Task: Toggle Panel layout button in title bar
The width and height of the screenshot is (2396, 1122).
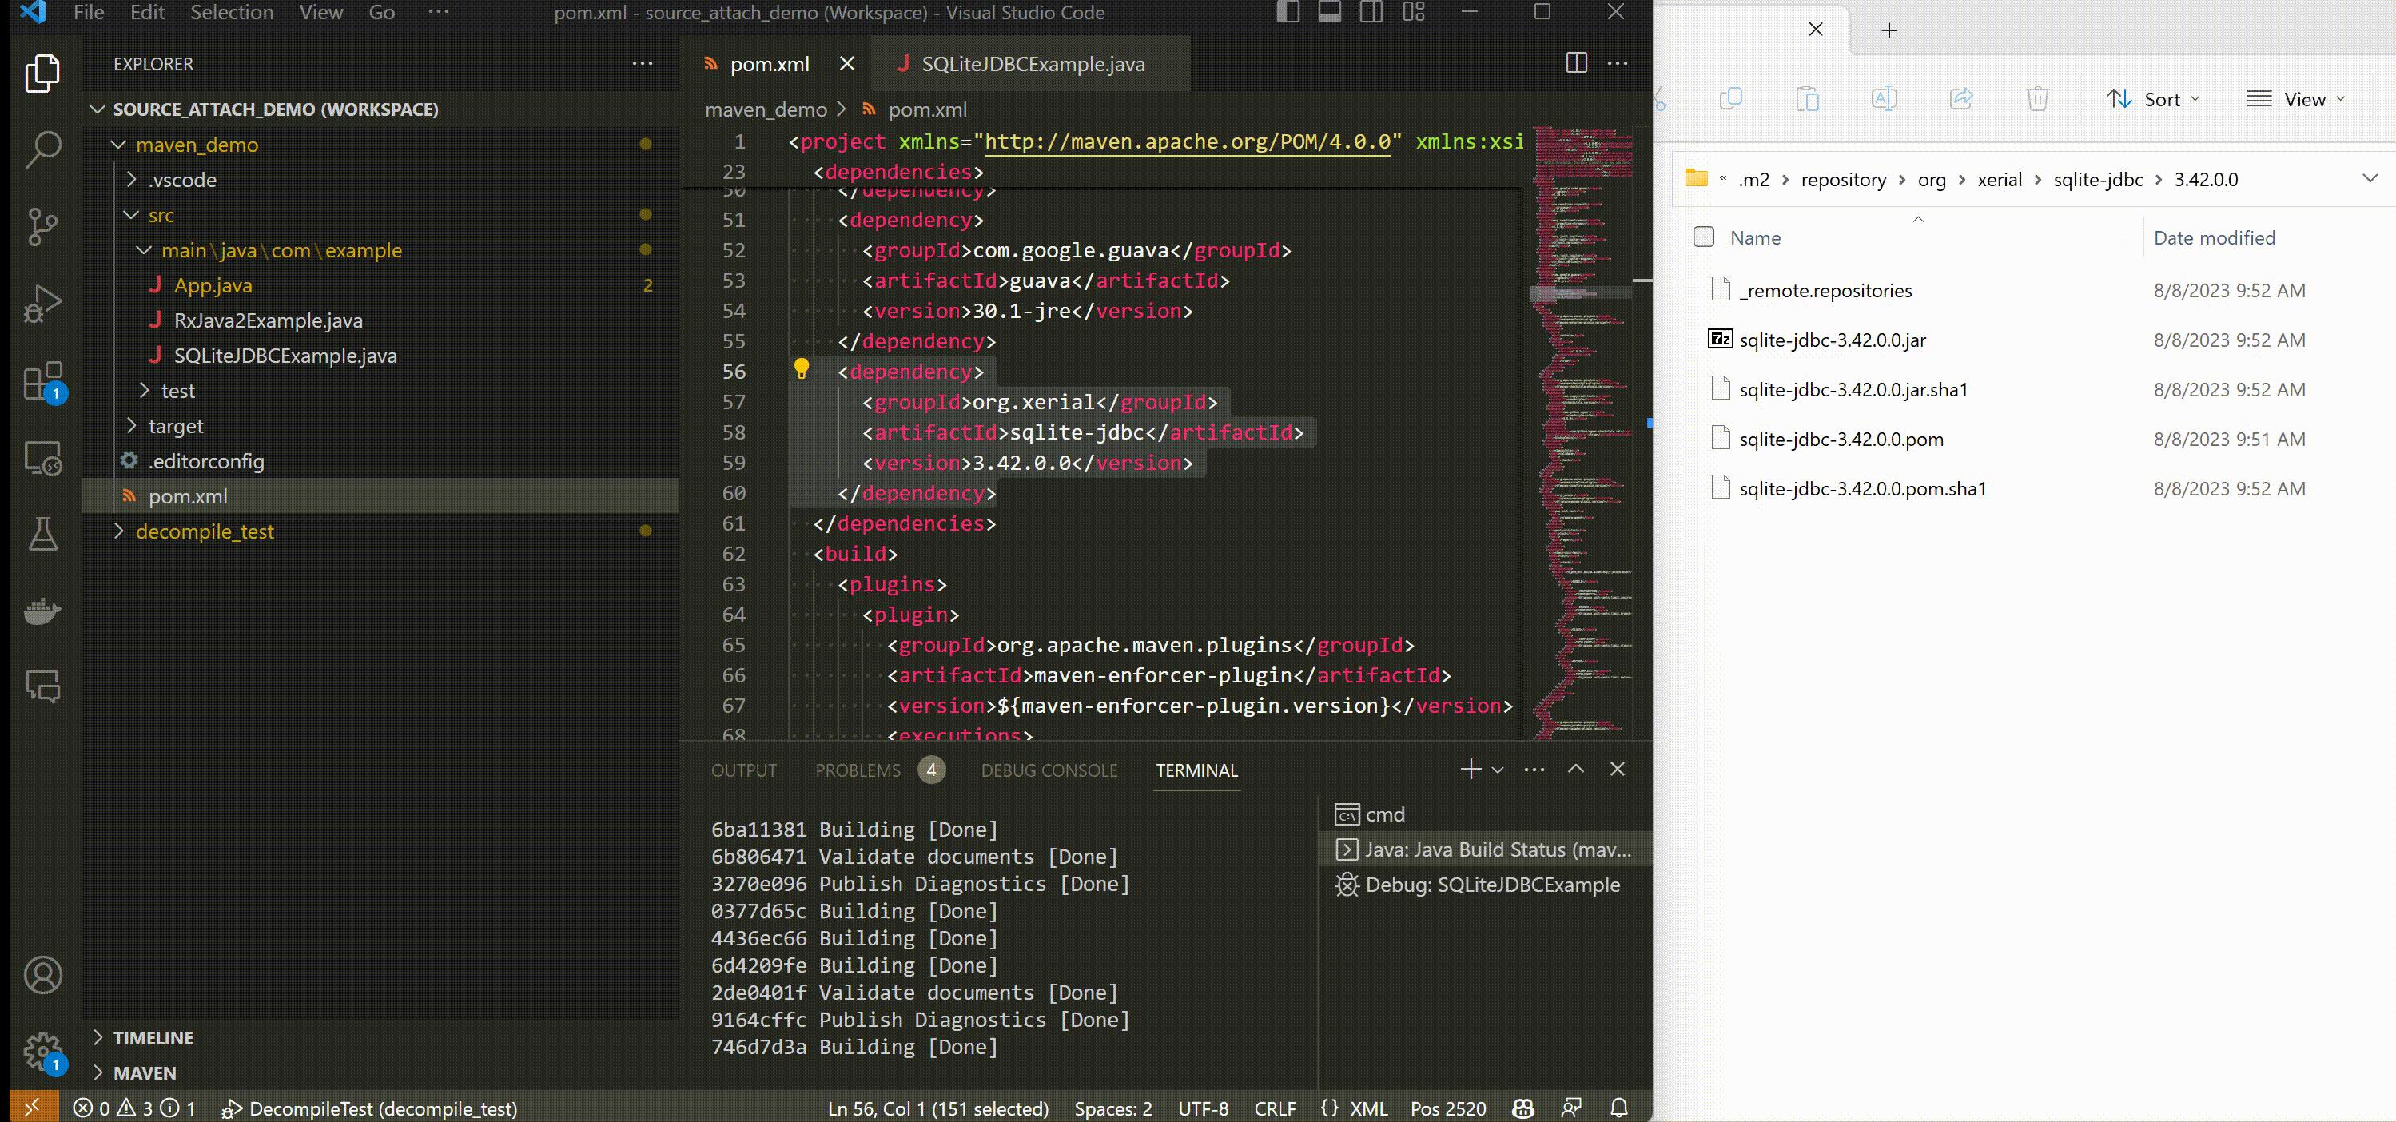Action: 1330,12
